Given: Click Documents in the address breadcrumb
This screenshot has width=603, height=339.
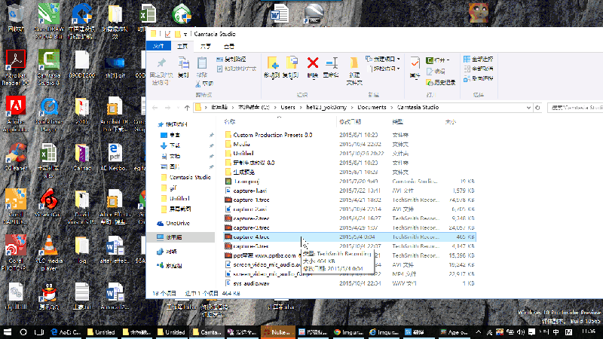Looking at the screenshot, I should [372, 108].
